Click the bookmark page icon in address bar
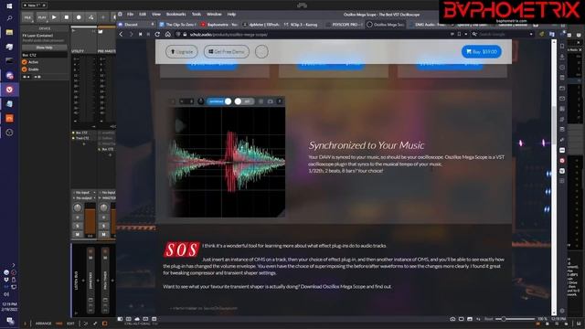This screenshot has height=329, width=585. (x=459, y=35)
